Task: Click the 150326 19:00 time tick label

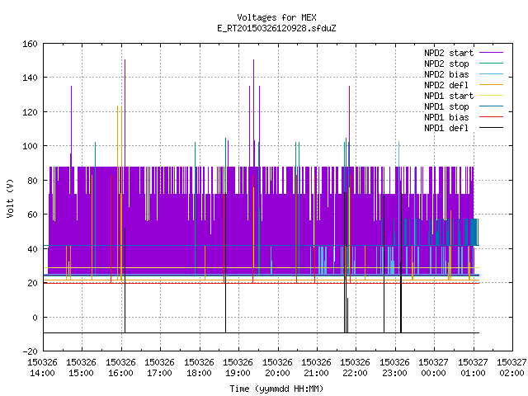Action: (x=238, y=368)
